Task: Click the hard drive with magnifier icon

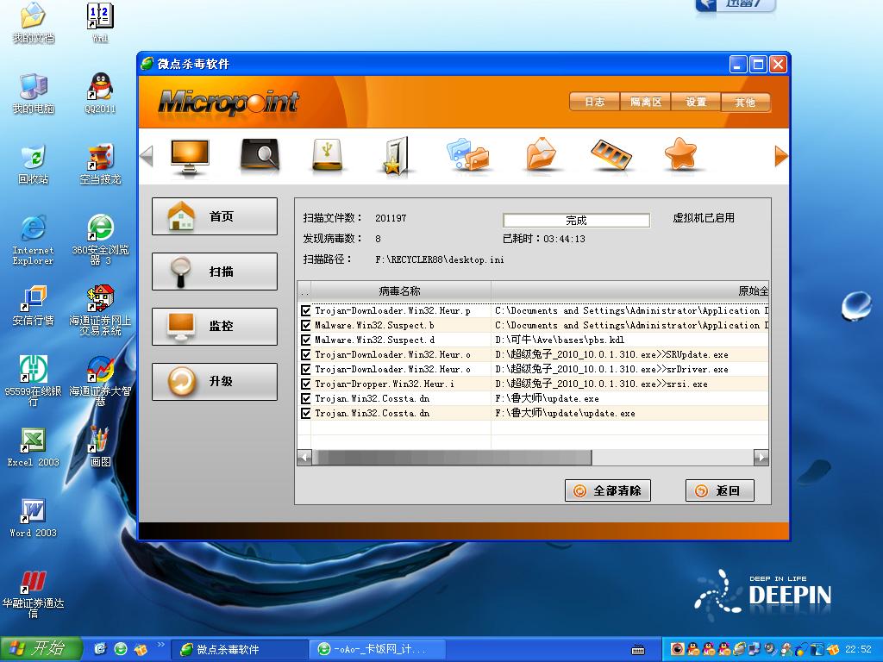Action: point(260,154)
